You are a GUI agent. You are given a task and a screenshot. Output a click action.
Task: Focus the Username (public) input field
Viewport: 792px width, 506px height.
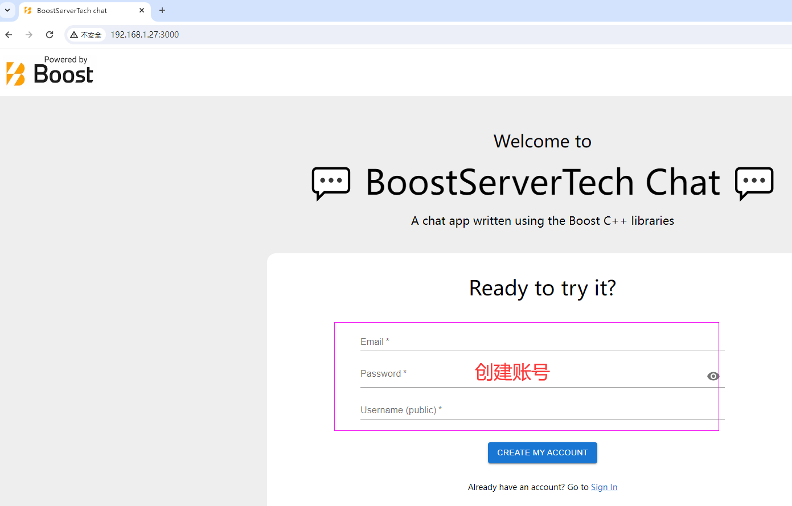[x=543, y=410]
